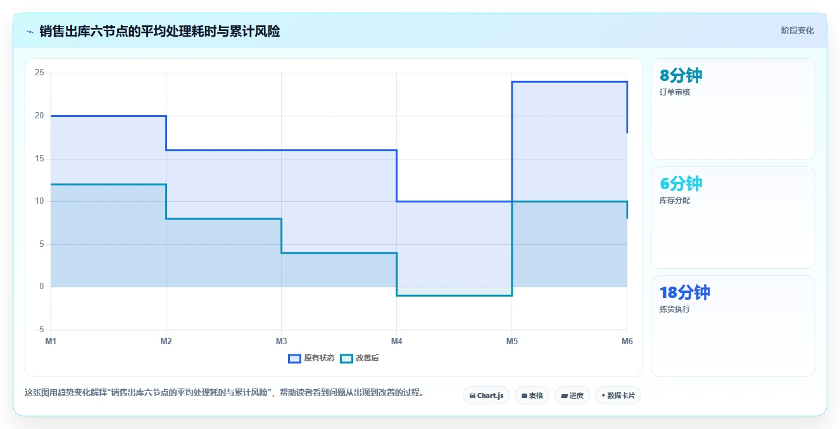Click the 库存分配 caption text
840x429 pixels.
tap(675, 201)
